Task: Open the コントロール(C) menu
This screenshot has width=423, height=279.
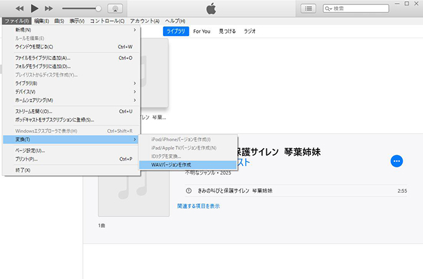Action: 107,21
